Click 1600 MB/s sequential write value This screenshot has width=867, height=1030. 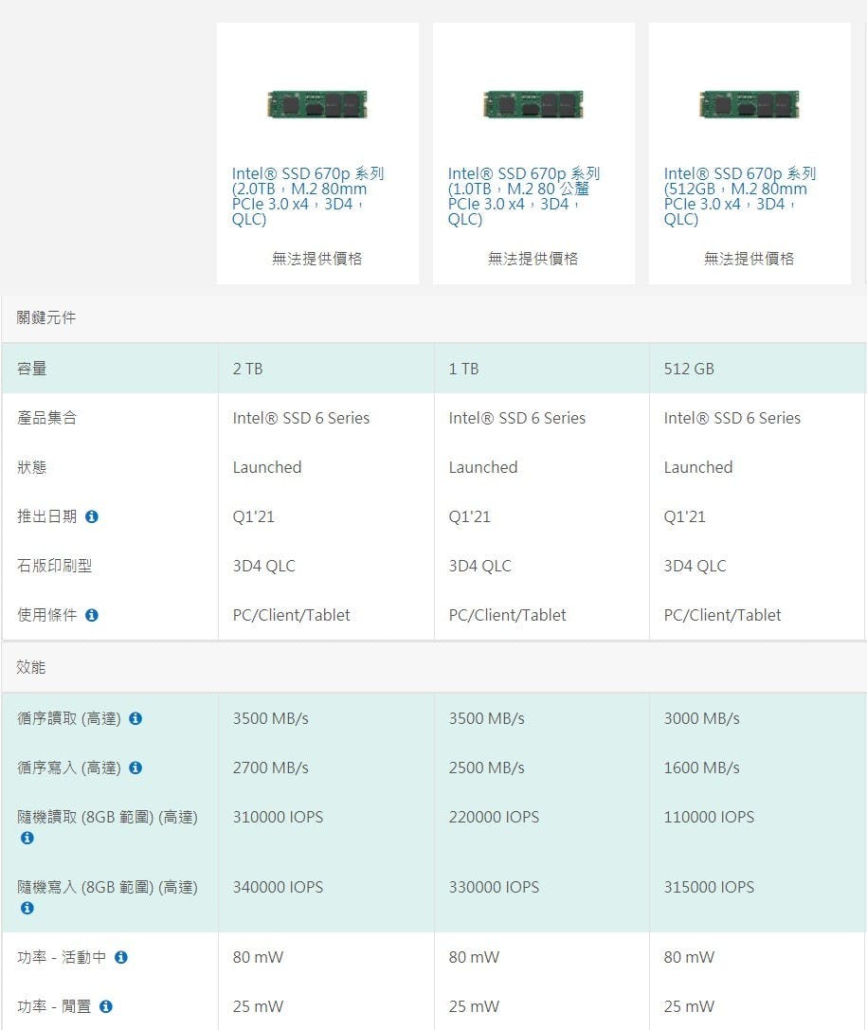[701, 768]
